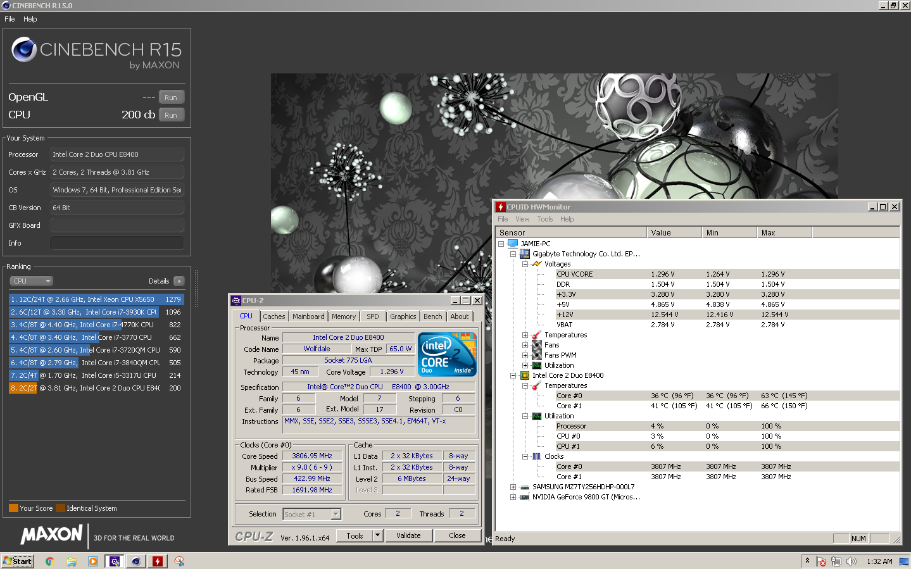Open Windows Explorer folder taskbar icon
Image resolution: width=911 pixels, height=569 pixels.
[x=72, y=561]
